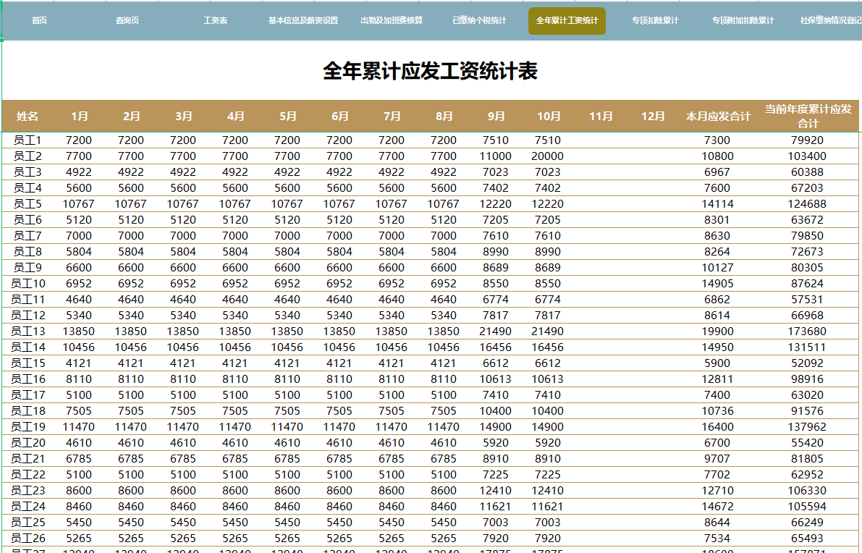Select the 当前年度累计应发合计 header
This screenshot has width=862, height=553.
point(806,115)
